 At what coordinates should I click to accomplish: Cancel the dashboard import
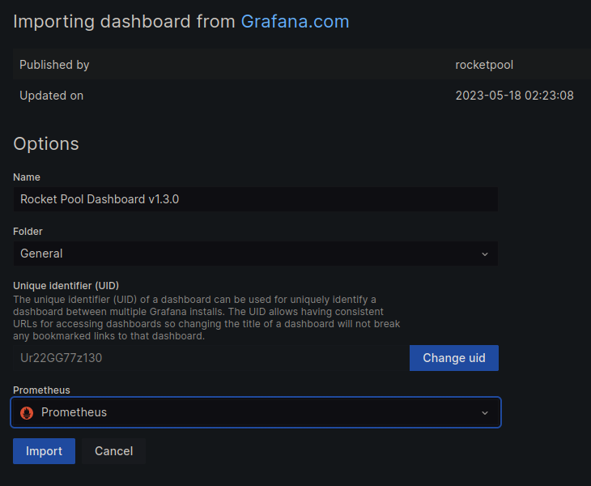coord(113,451)
